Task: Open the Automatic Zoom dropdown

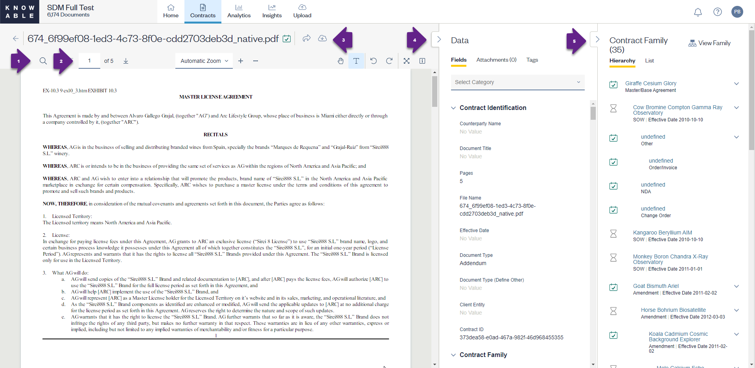Action: [x=204, y=61]
